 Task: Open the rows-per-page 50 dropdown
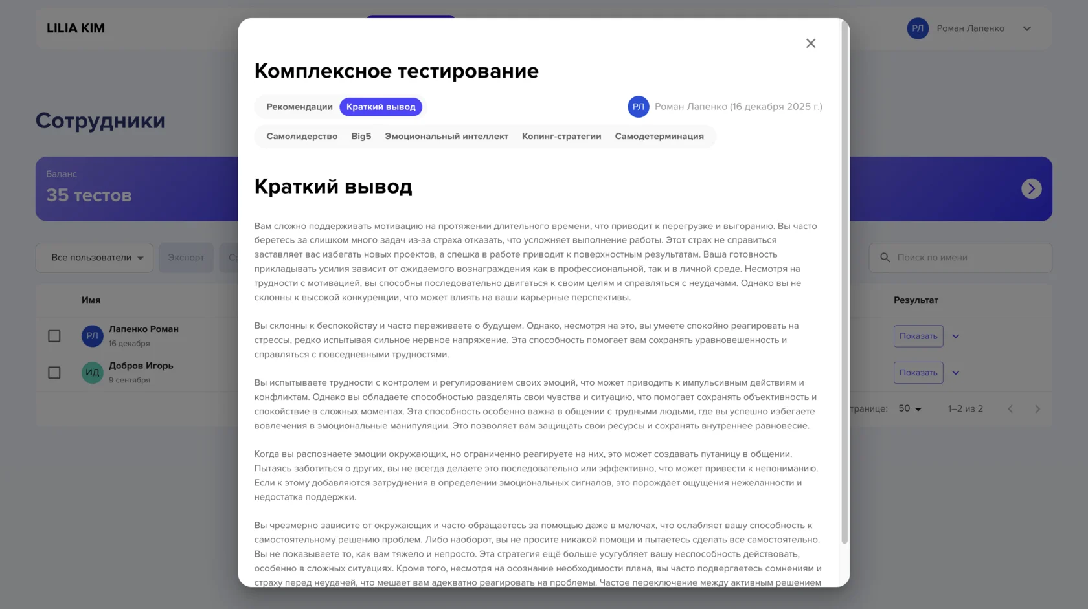click(x=910, y=409)
